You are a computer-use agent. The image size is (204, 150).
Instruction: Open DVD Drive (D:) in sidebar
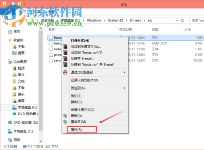pos(26,123)
